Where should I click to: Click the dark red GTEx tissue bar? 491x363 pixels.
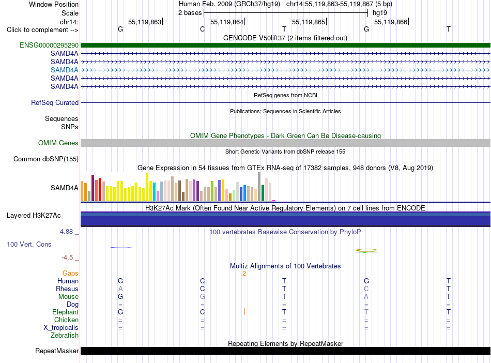point(93,188)
